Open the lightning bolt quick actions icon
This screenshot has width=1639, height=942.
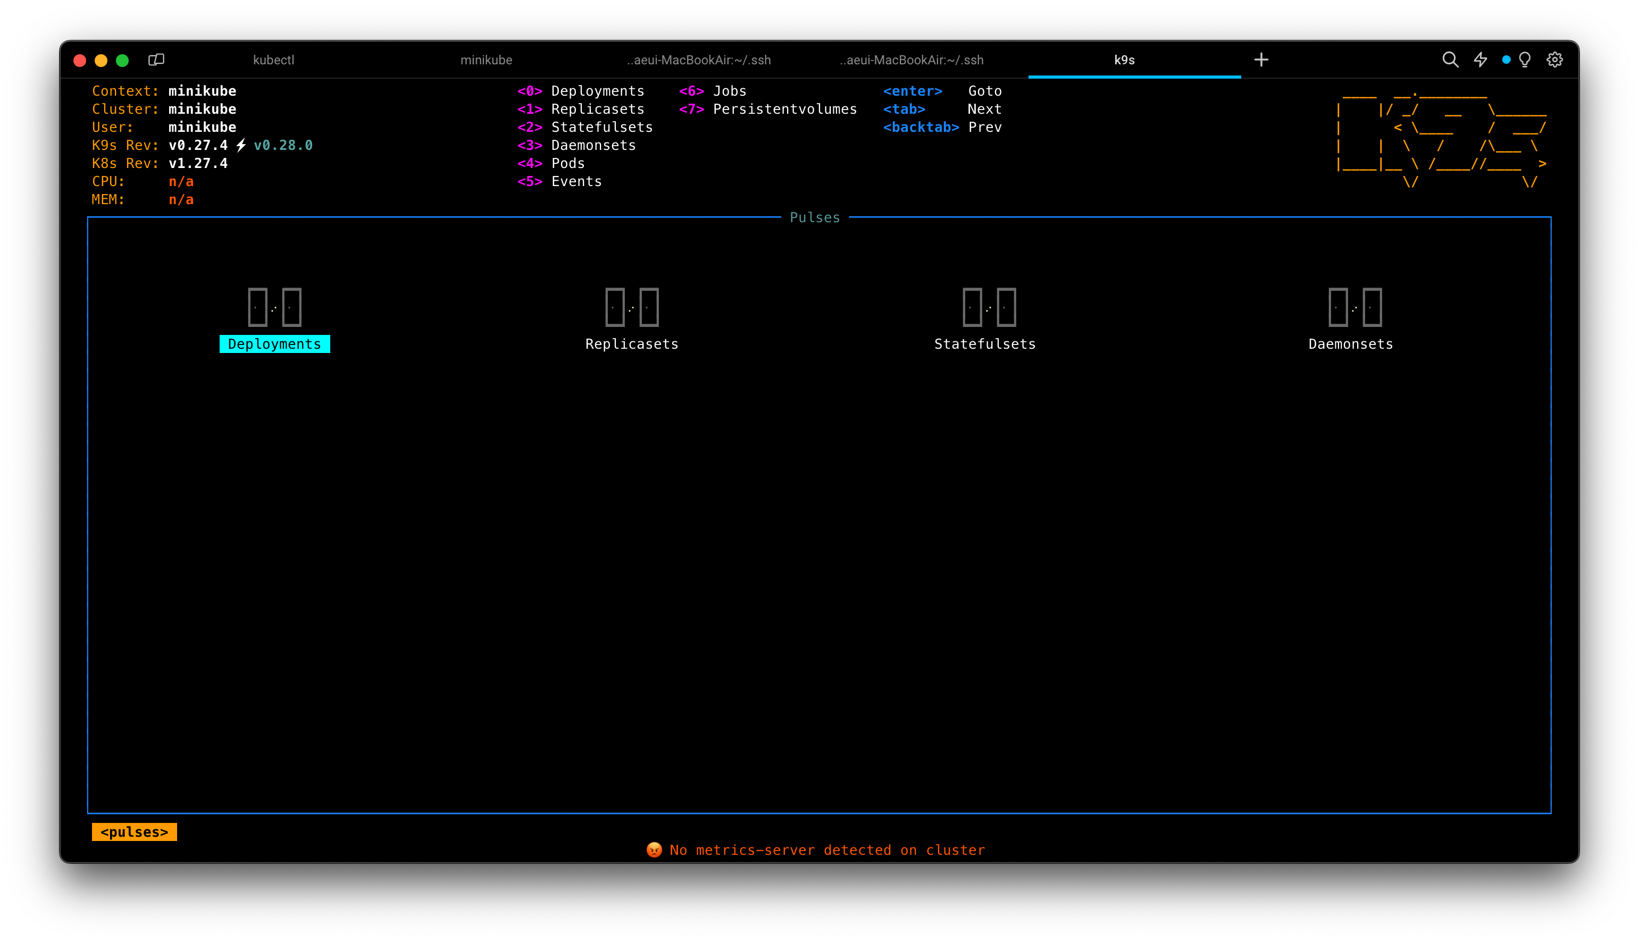coord(1480,60)
